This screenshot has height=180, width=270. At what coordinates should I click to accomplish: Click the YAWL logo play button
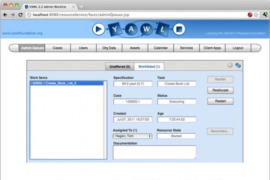[x=98, y=30]
